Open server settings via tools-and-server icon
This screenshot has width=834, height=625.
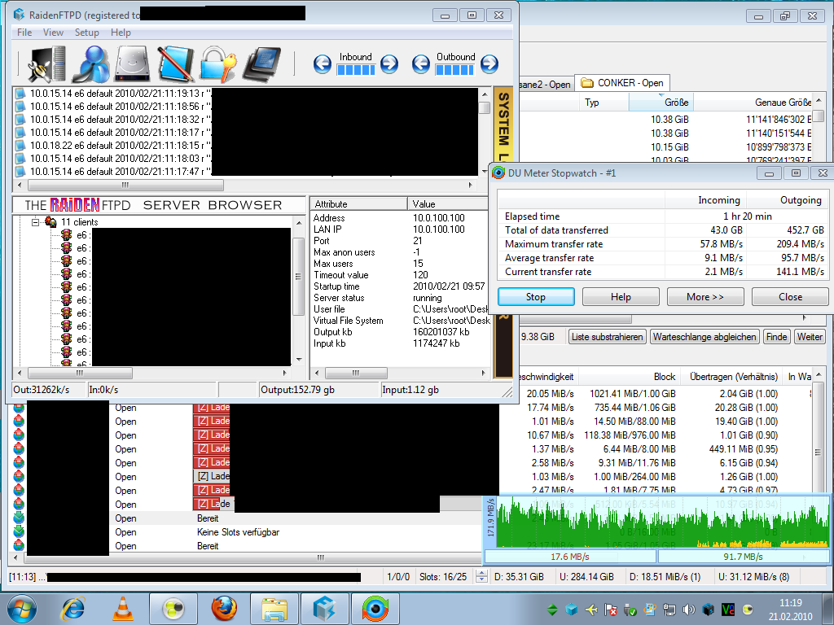pos(46,64)
